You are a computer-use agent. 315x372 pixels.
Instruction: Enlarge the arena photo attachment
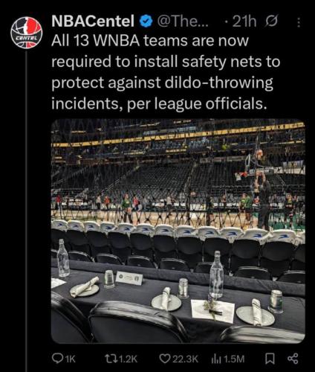178,231
